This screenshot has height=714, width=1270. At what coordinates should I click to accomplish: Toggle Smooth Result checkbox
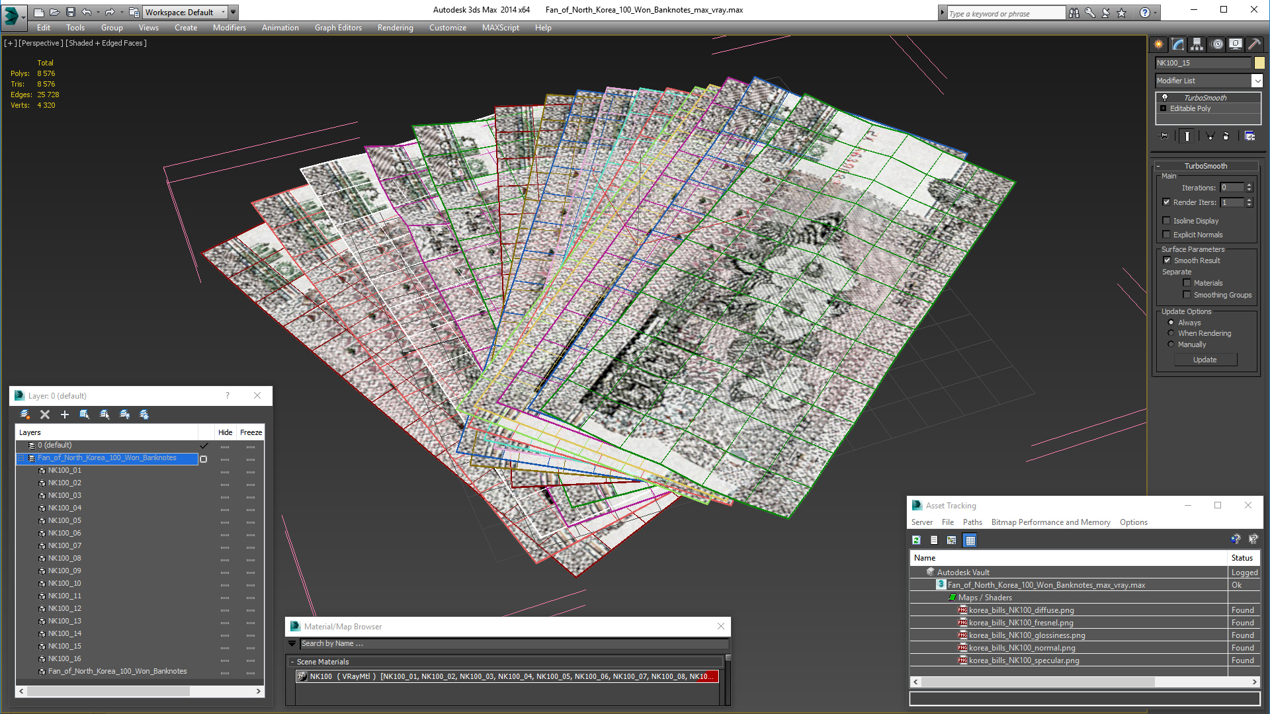click(1167, 260)
